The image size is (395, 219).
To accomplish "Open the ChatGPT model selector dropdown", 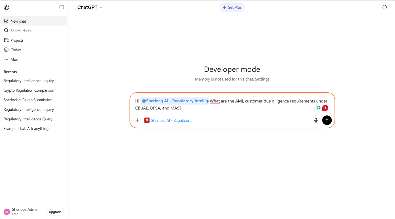I will tap(90, 7).
